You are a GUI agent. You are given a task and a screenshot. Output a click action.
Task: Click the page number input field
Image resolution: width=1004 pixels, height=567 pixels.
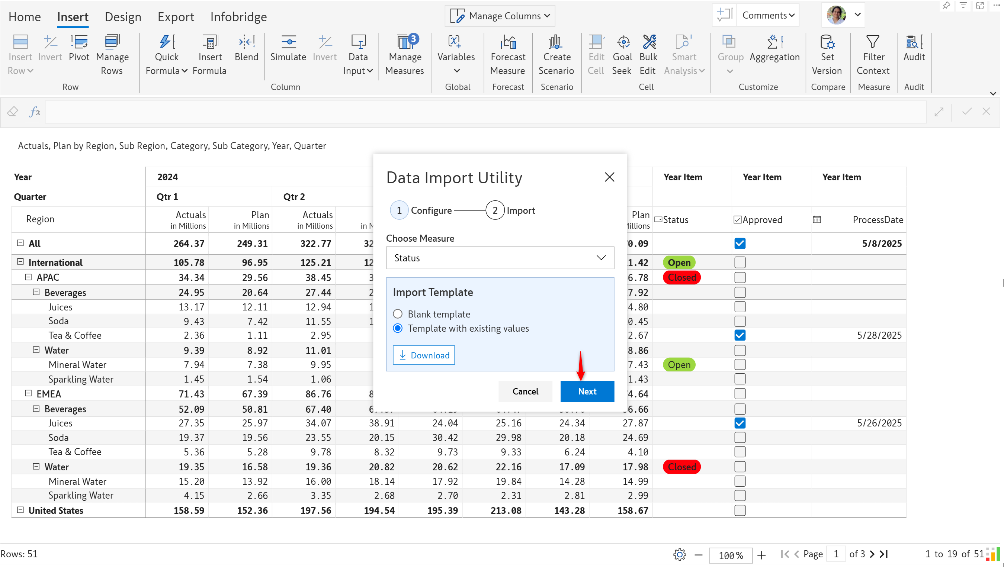click(x=835, y=554)
